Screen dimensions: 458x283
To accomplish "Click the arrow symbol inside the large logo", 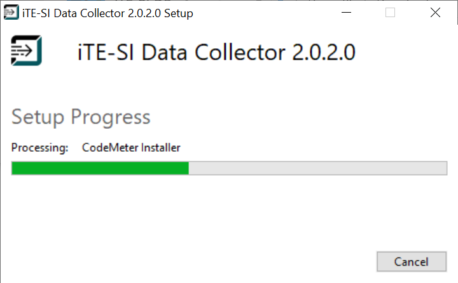I will 24,51.
